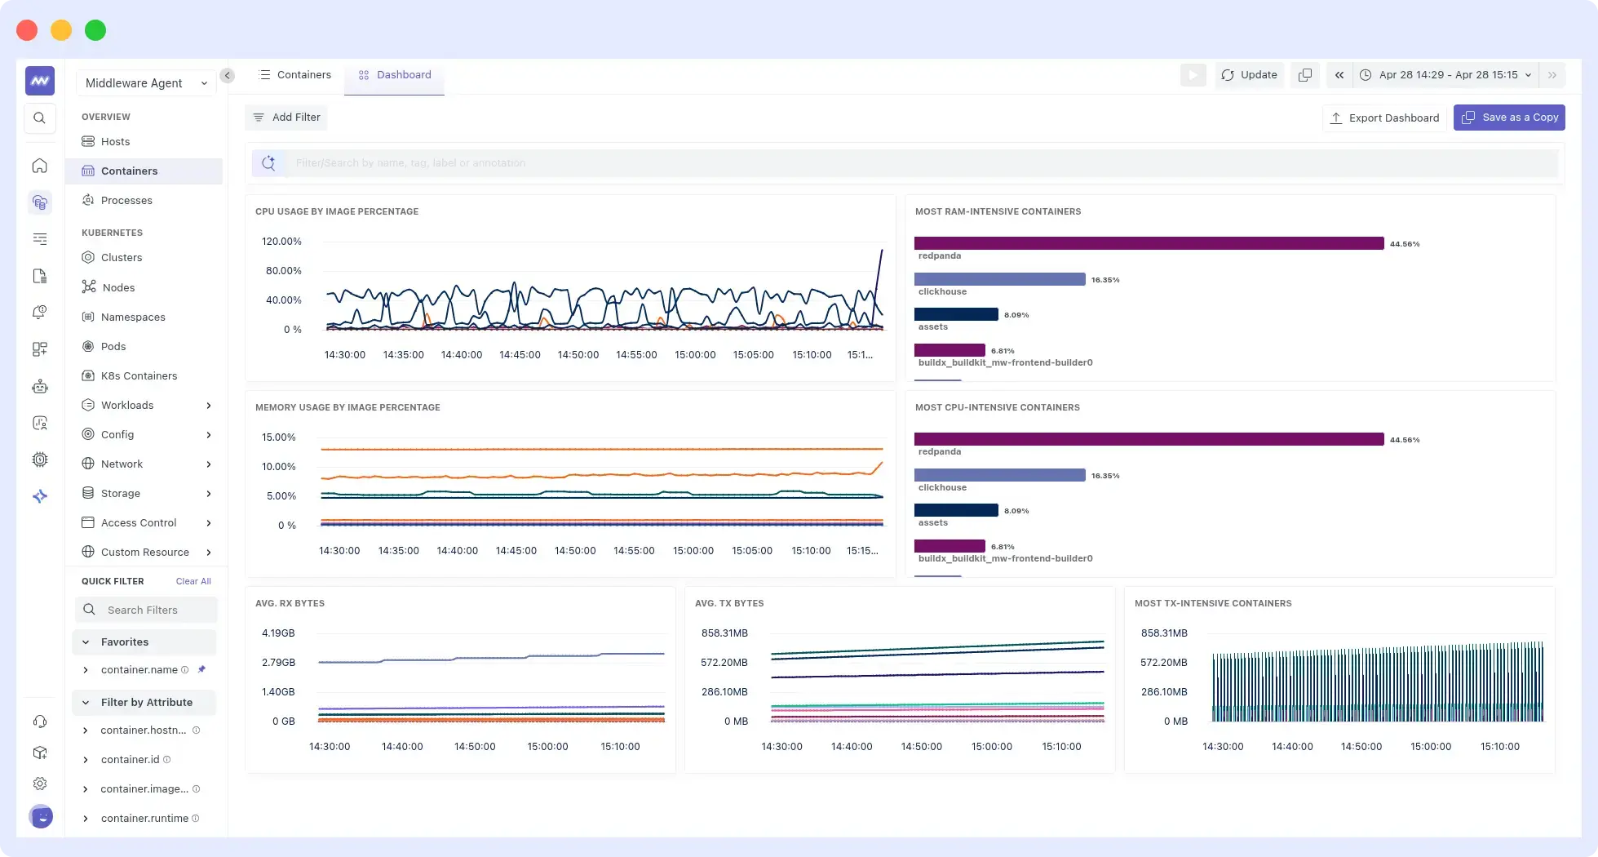
Task: Click the Export Dashboard button
Action: pyautogui.click(x=1384, y=118)
